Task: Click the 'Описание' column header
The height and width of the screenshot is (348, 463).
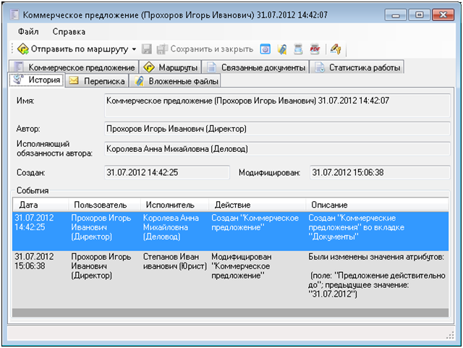Action: click(377, 205)
